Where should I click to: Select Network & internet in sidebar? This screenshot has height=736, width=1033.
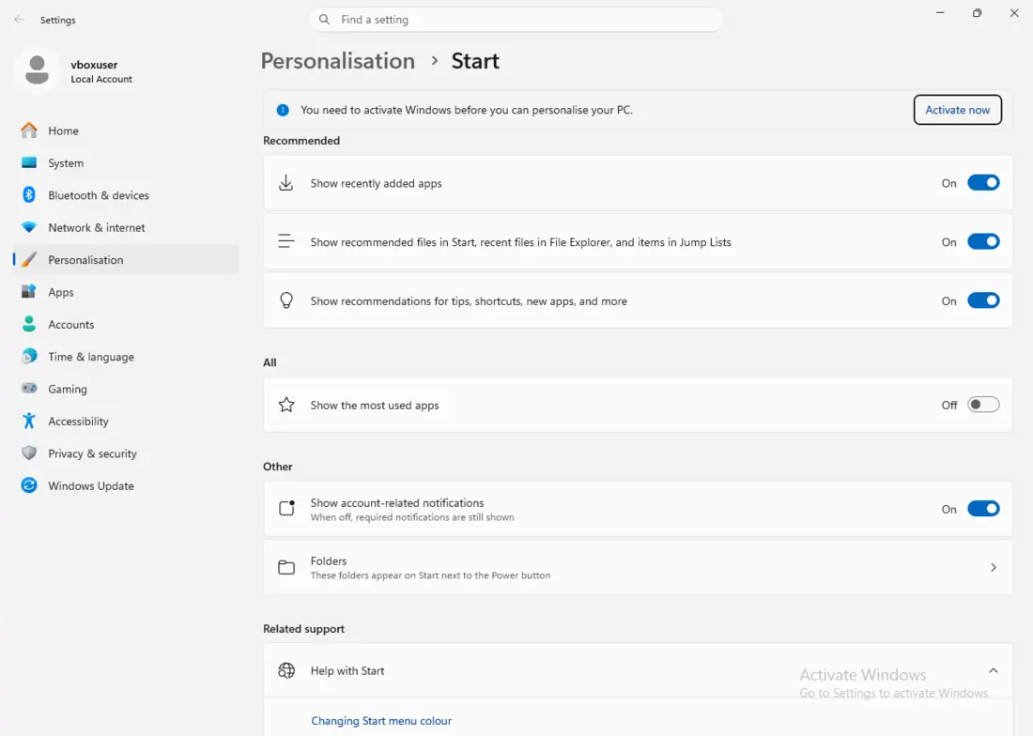(125, 227)
